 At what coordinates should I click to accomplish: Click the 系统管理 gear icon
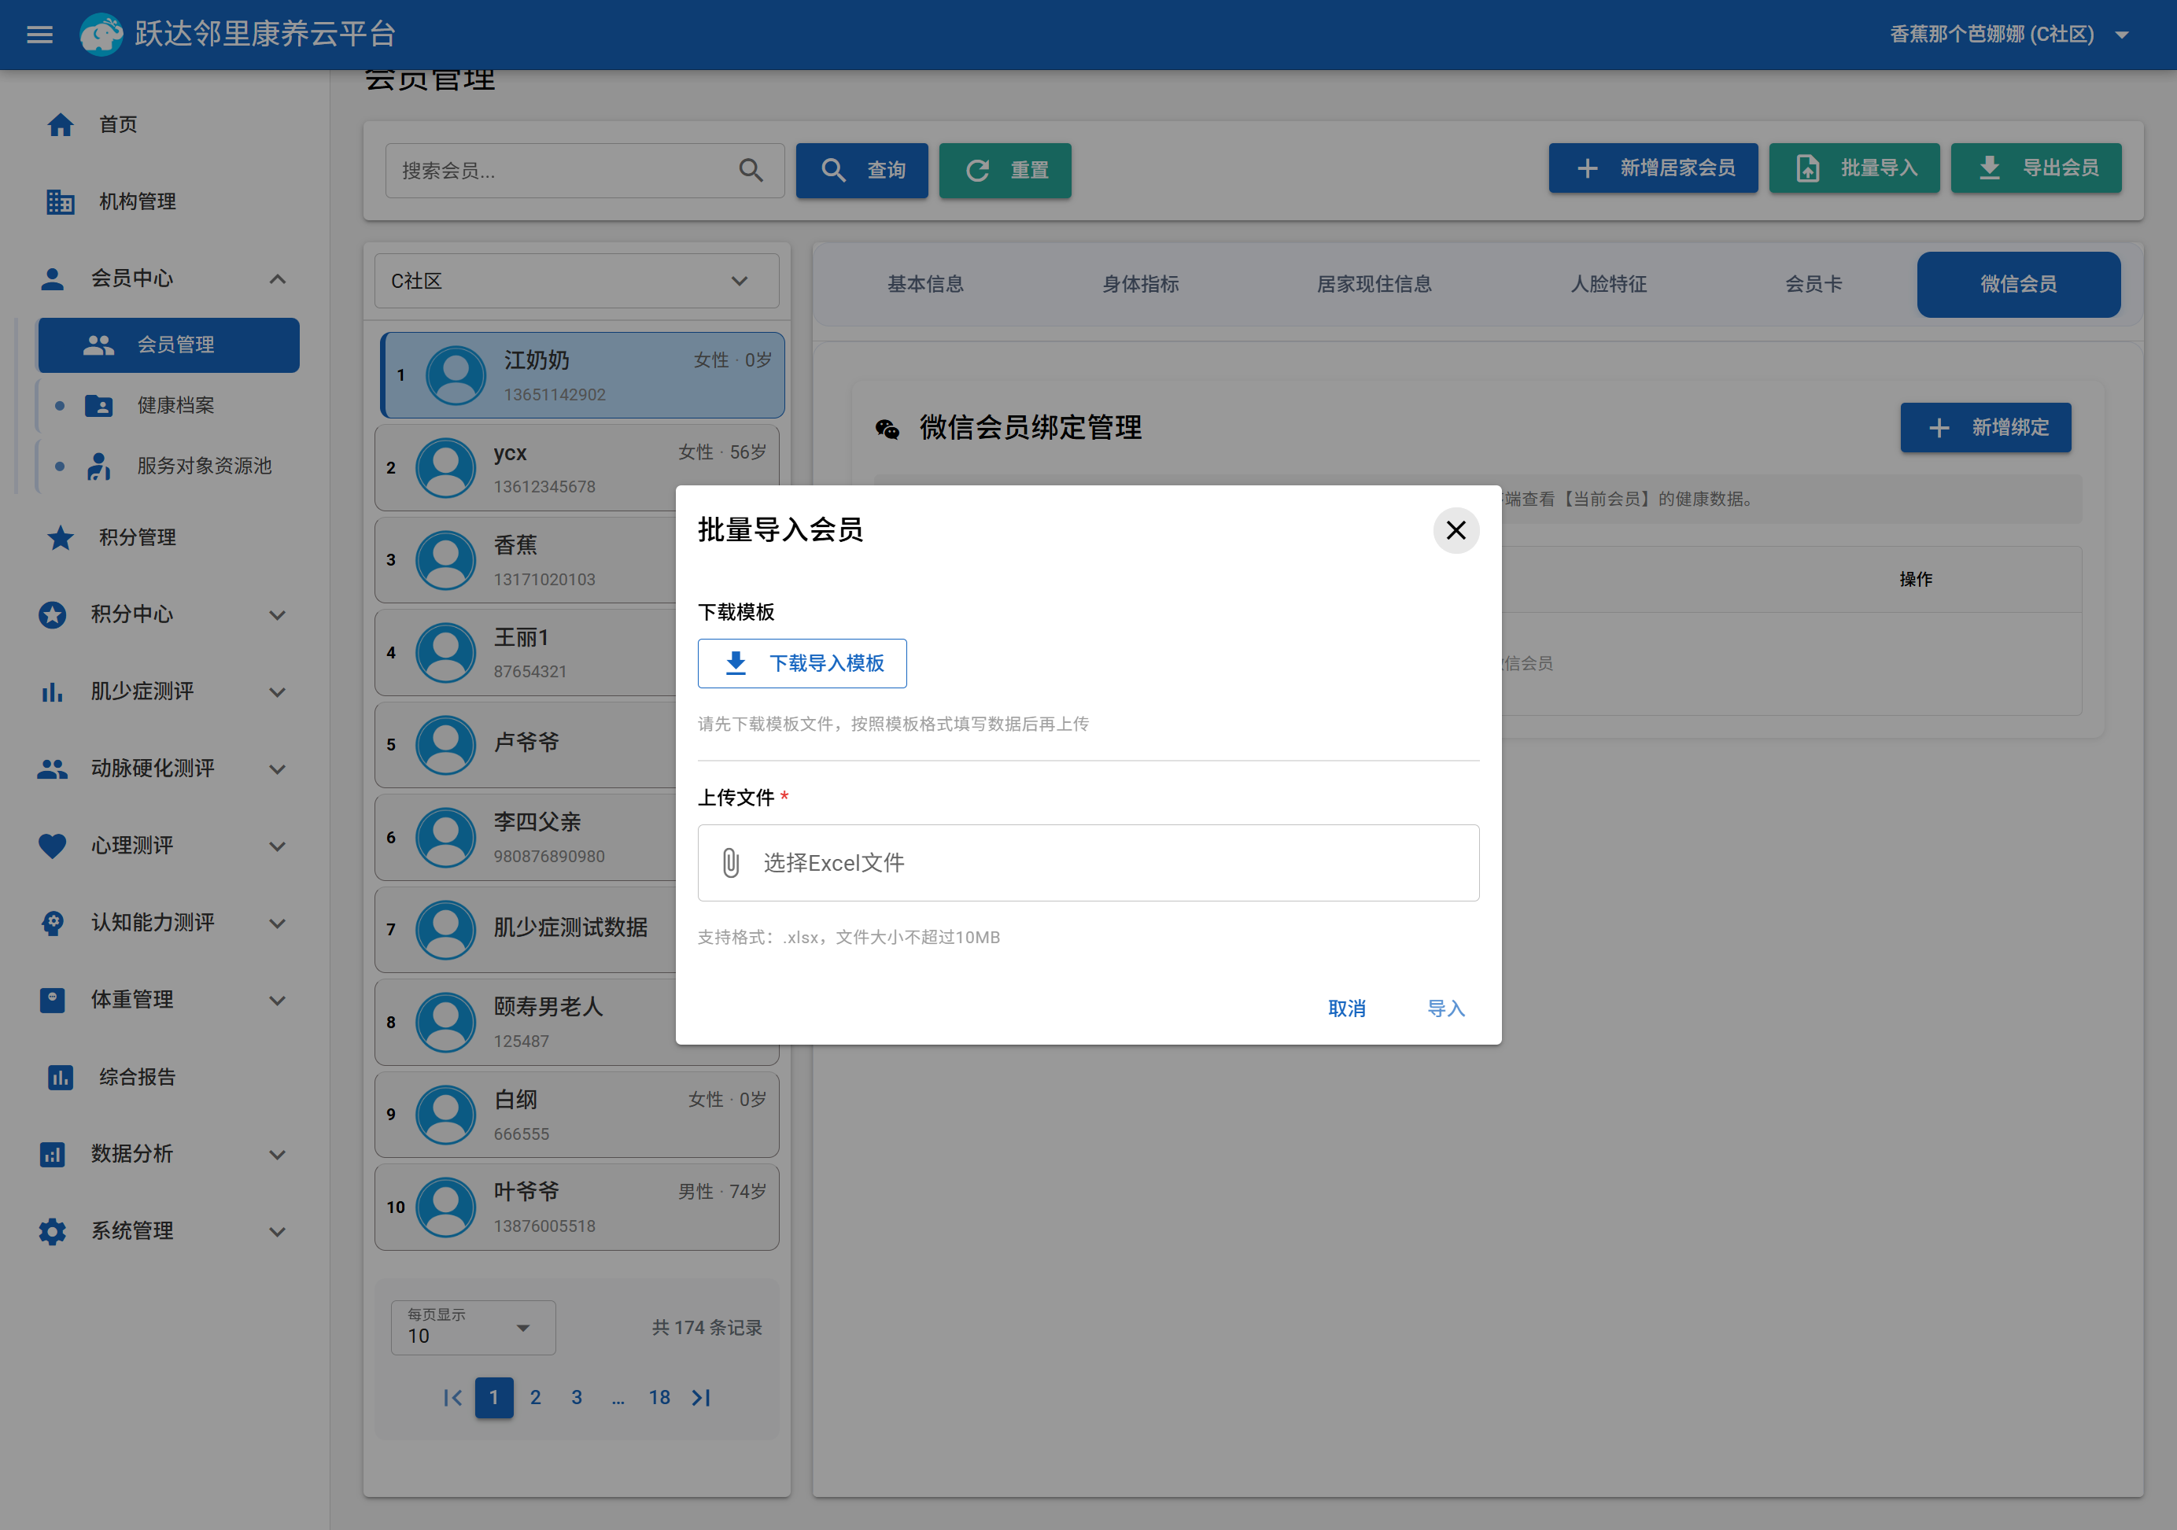tap(52, 1231)
